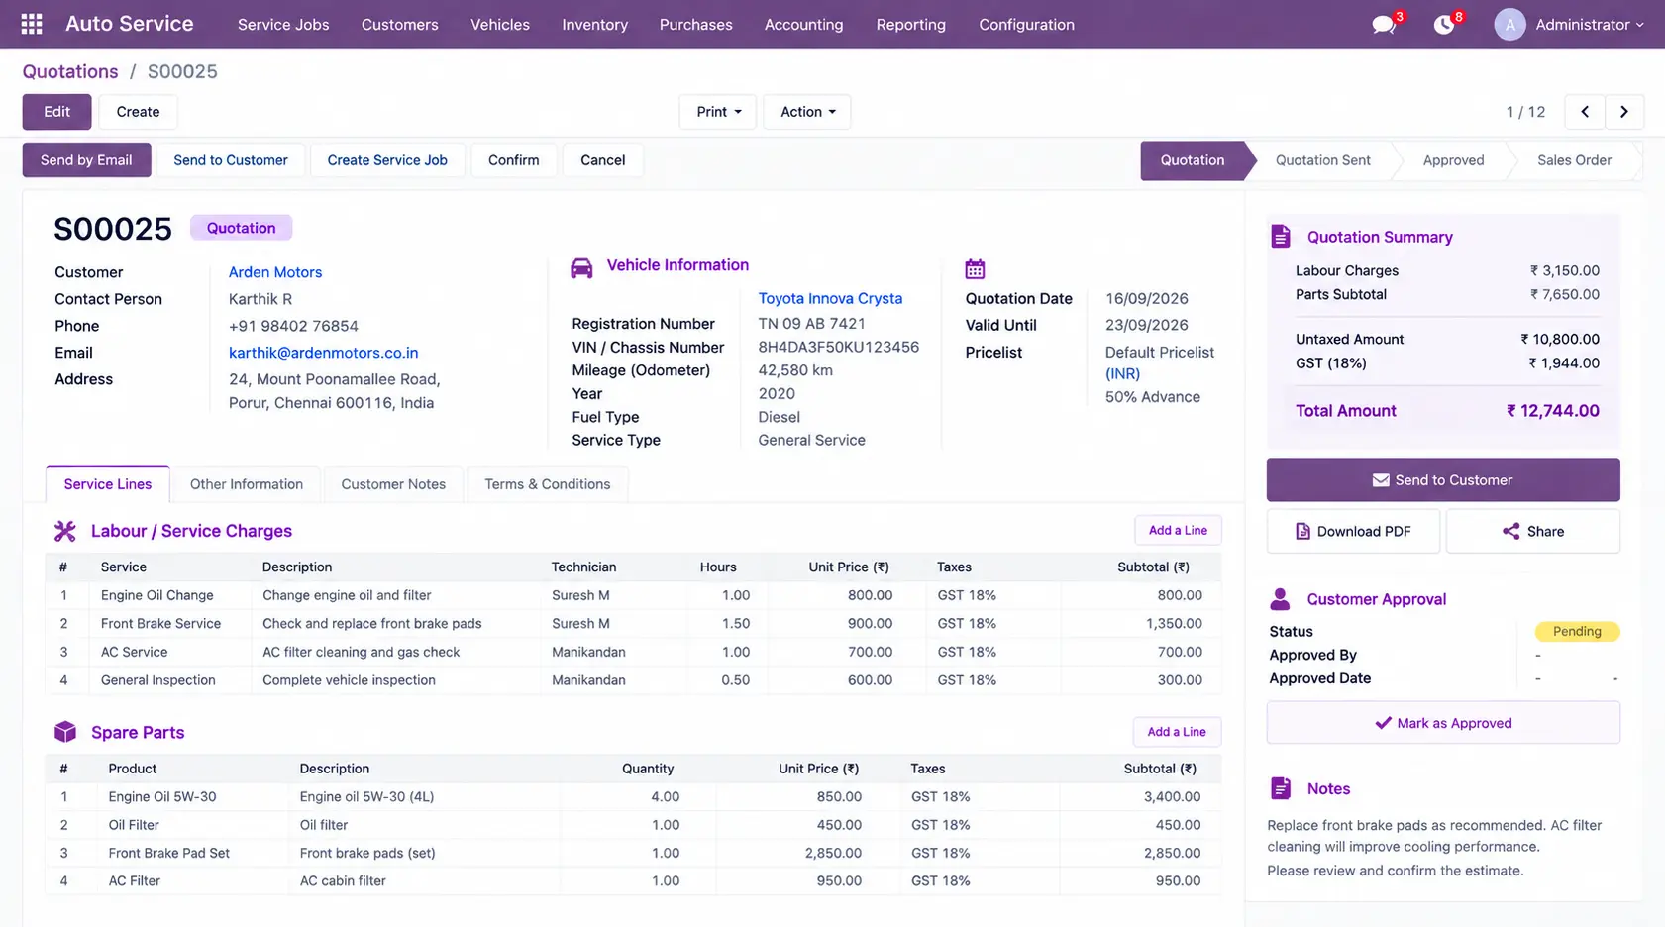Open the Toyota Innova Crysta vehicle link

[x=830, y=298]
